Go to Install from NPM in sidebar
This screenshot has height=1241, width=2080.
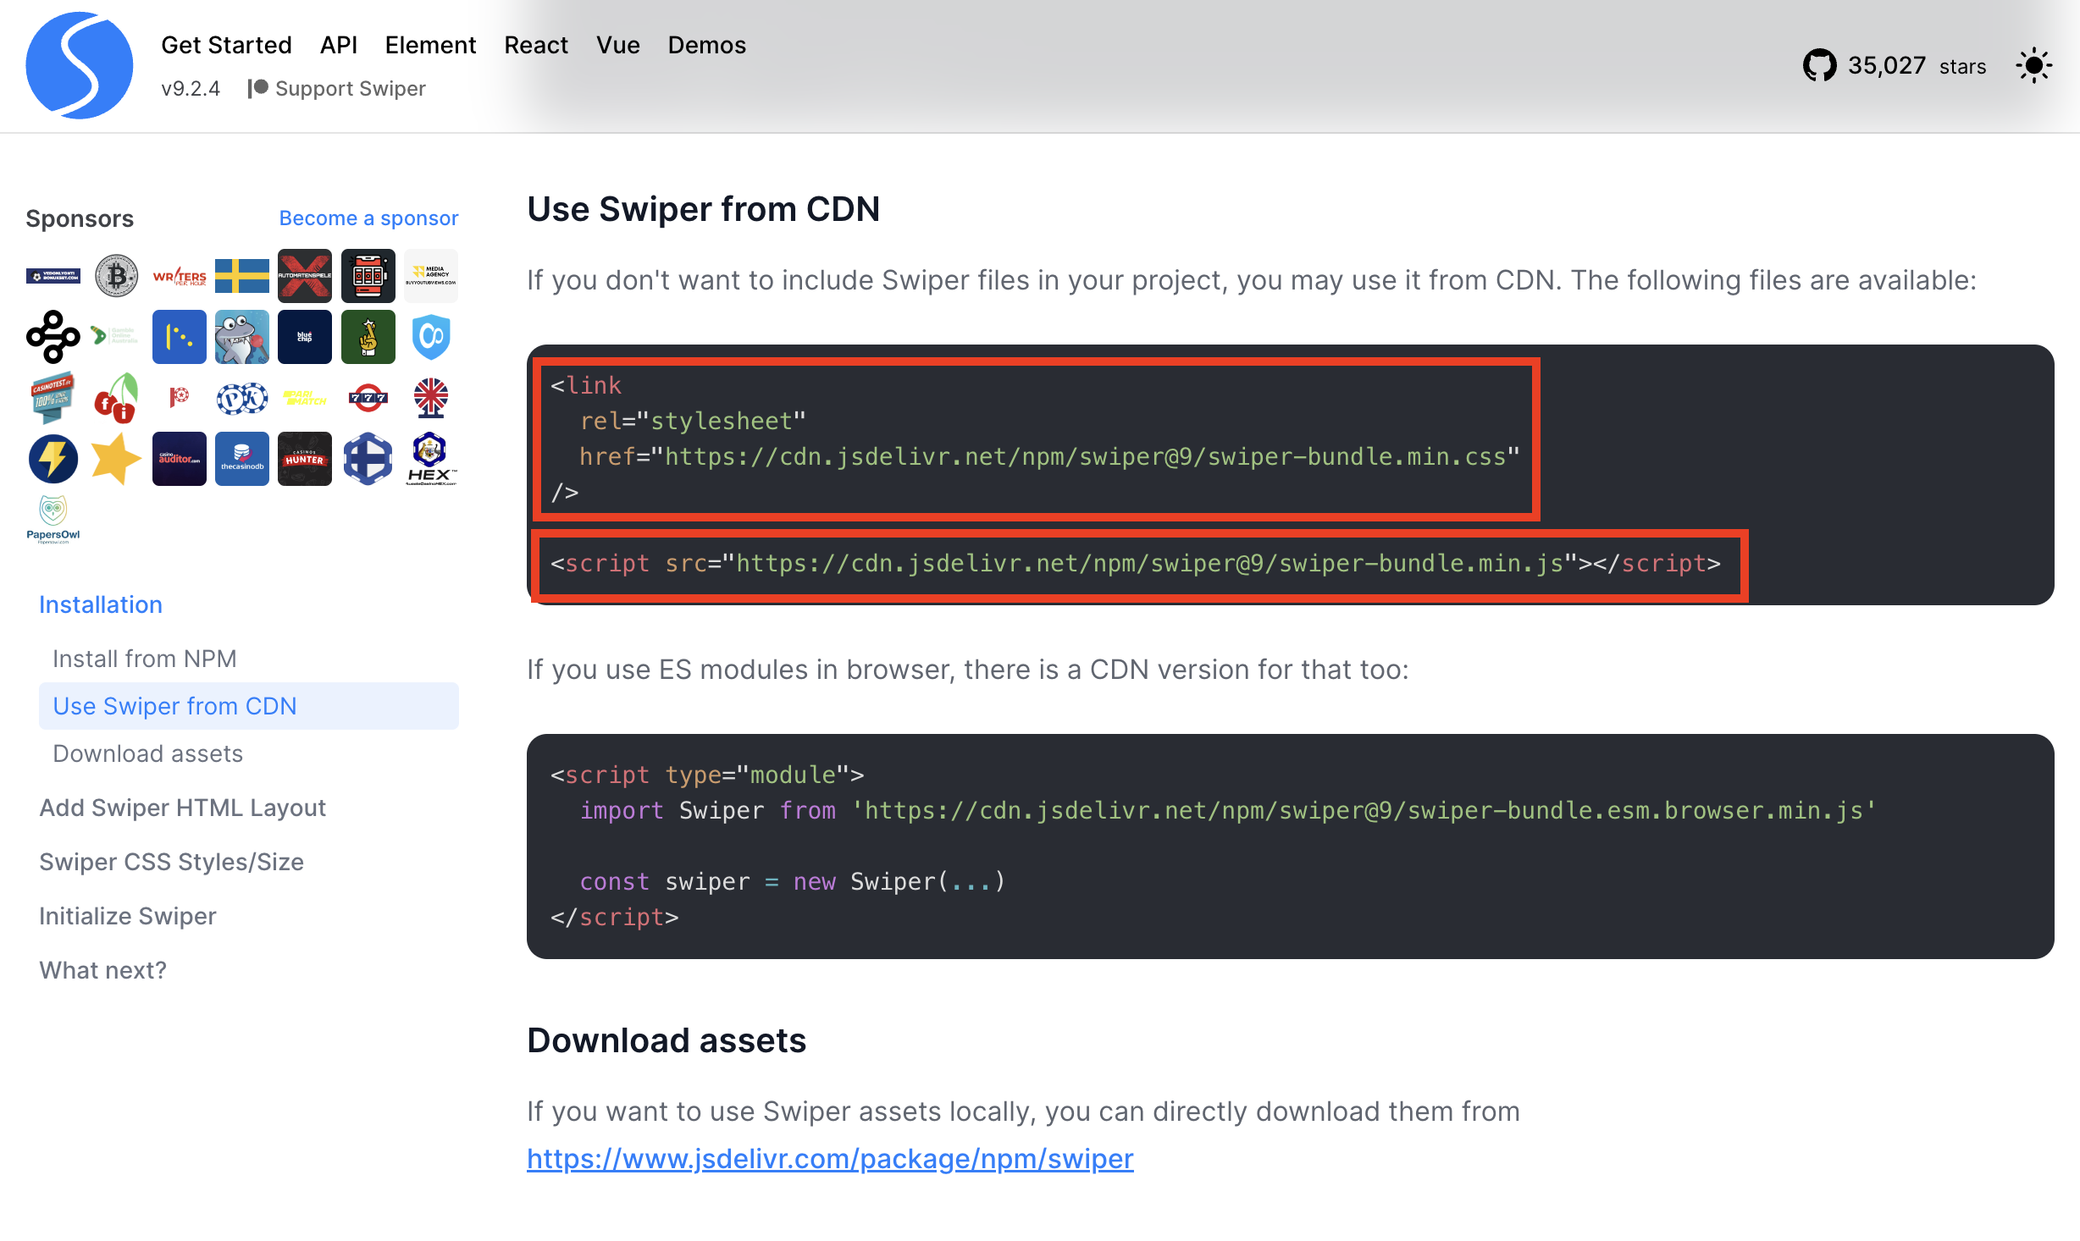[145, 659]
